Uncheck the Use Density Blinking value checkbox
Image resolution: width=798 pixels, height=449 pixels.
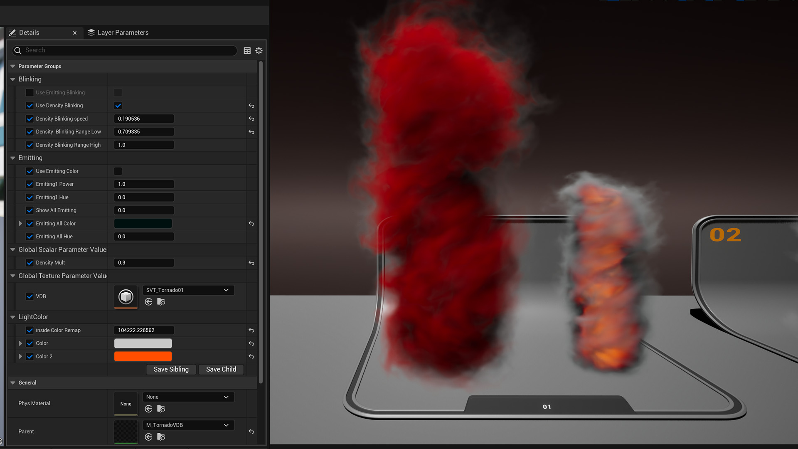[118, 106]
